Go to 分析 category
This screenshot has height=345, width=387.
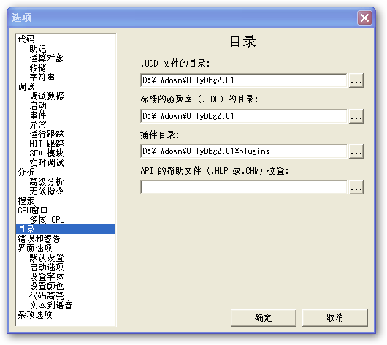point(26,172)
